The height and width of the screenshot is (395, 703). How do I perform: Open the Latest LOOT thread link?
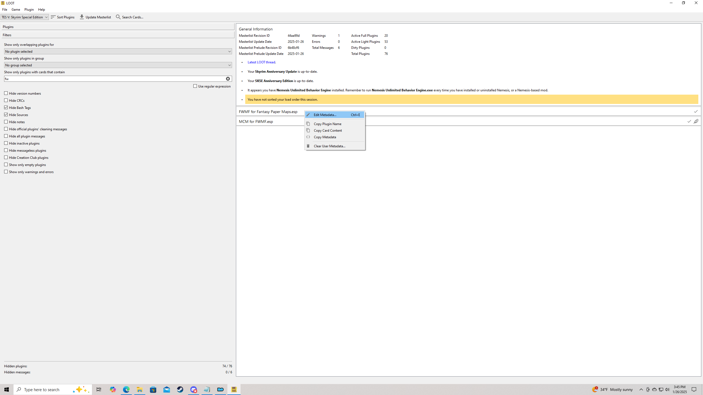261,62
